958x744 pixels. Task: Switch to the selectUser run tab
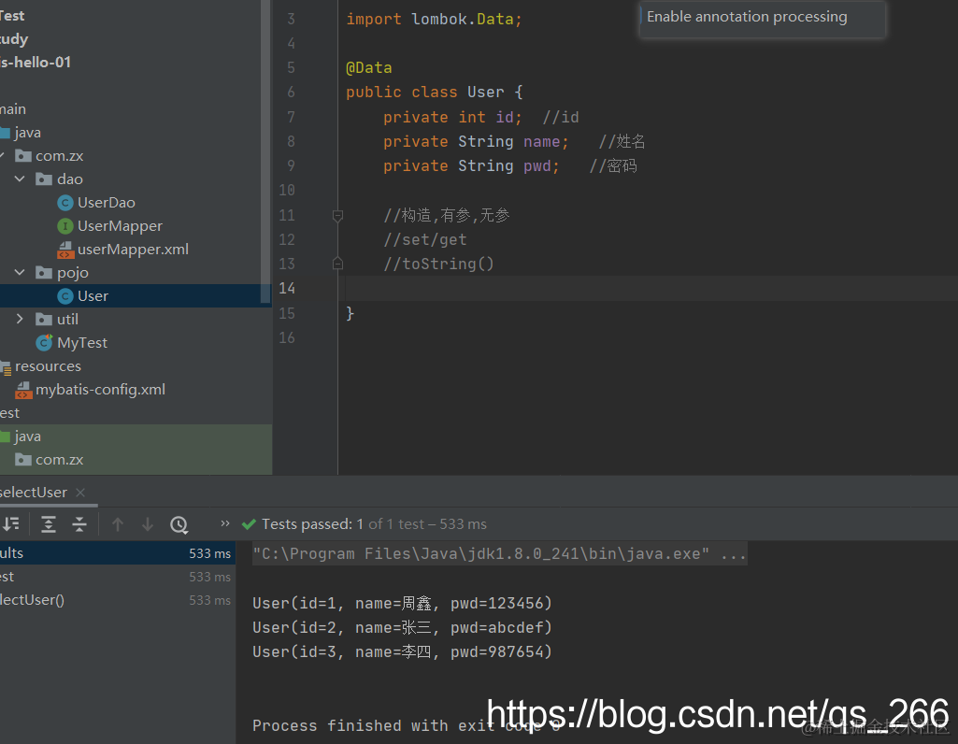coord(33,493)
